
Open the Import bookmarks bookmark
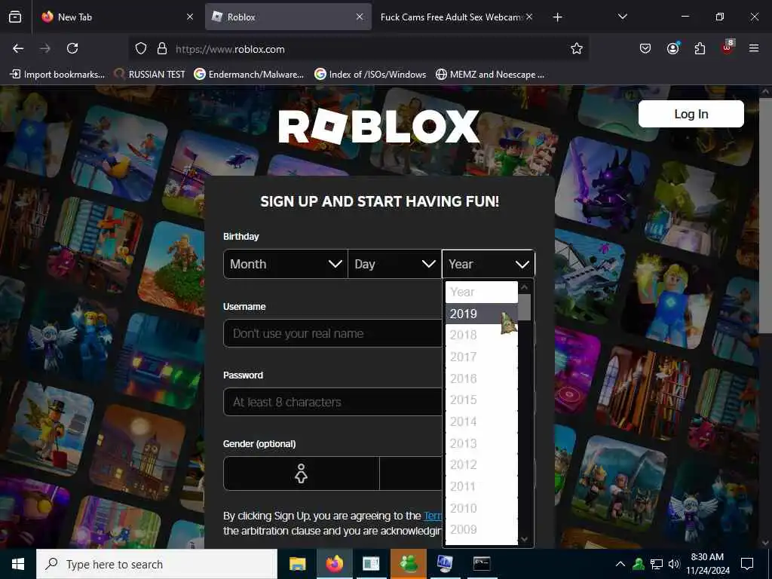pyautogui.click(x=57, y=75)
